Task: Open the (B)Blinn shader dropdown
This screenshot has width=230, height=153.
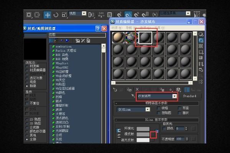Action: tap(148, 109)
